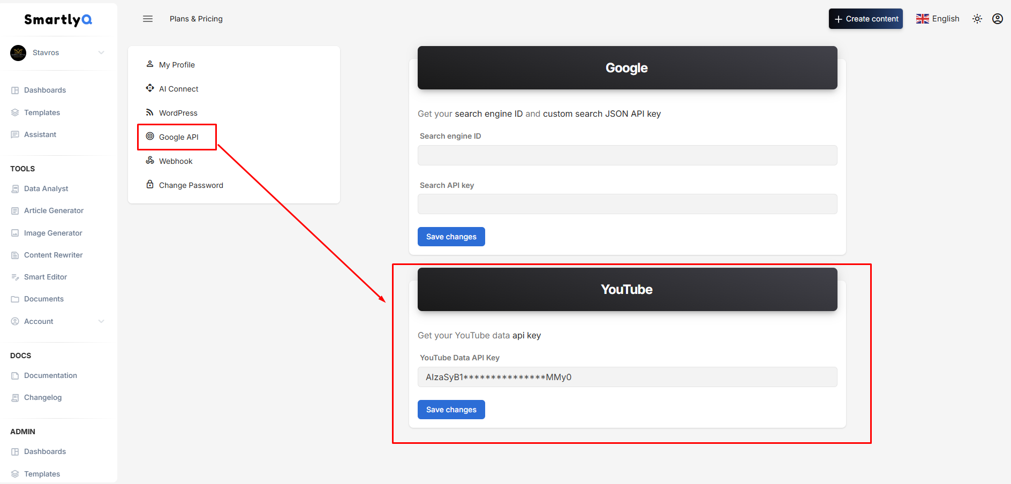
Task: Expand the Account submenu chevron
Action: click(101, 321)
